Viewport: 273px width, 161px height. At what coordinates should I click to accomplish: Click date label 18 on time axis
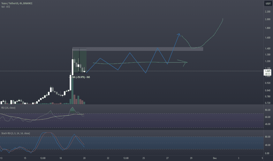[x=61, y=158]
